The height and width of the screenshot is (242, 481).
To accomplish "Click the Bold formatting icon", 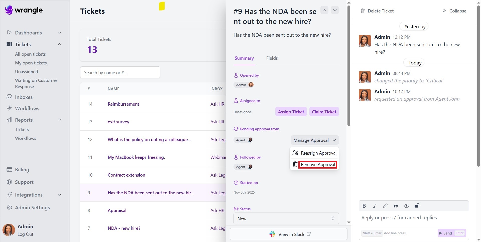I will tap(364, 206).
